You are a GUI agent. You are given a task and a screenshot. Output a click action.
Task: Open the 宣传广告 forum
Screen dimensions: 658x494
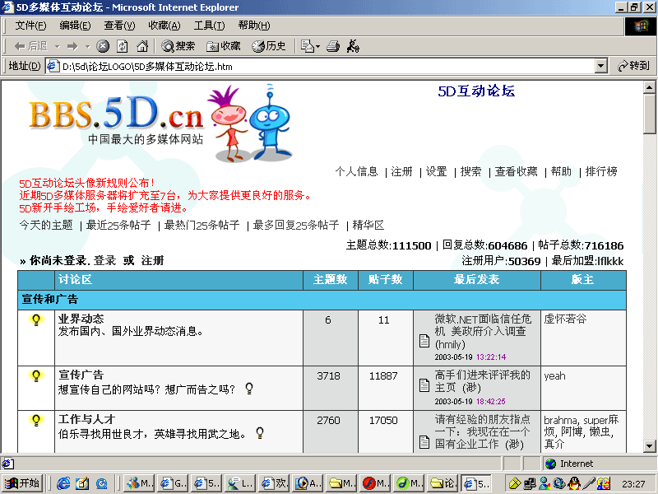81,375
